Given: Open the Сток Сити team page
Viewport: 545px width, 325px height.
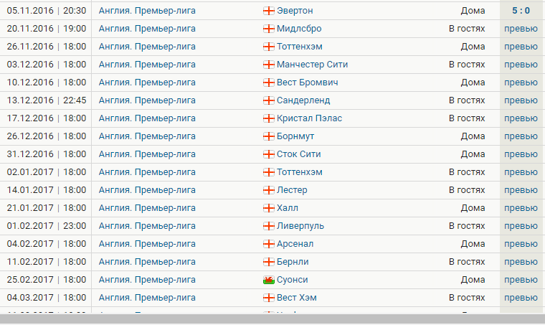Looking at the screenshot, I should [298, 154].
